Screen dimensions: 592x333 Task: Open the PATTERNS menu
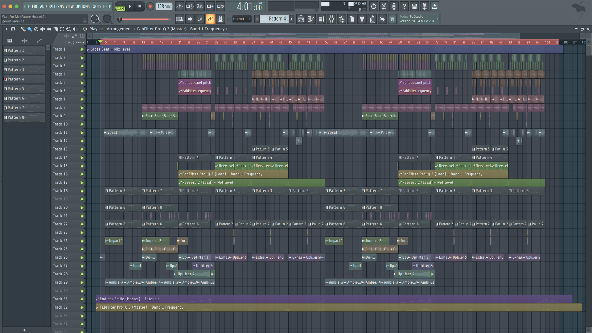coord(56,6)
